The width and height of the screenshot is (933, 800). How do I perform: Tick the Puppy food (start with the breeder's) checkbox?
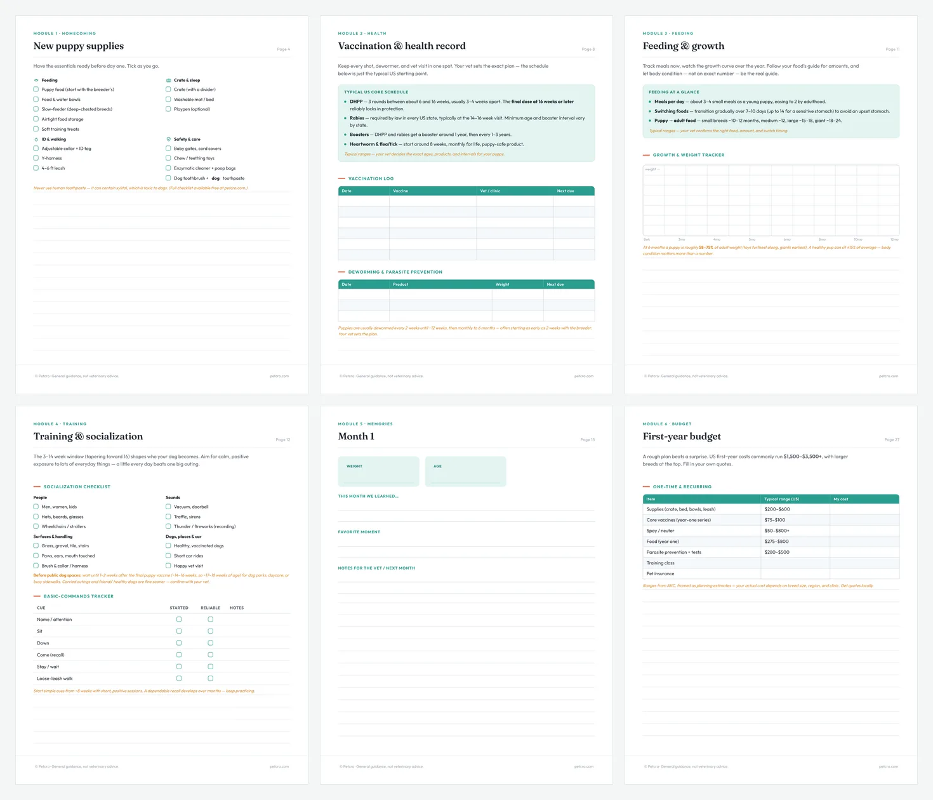pyautogui.click(x=36, y=90)
